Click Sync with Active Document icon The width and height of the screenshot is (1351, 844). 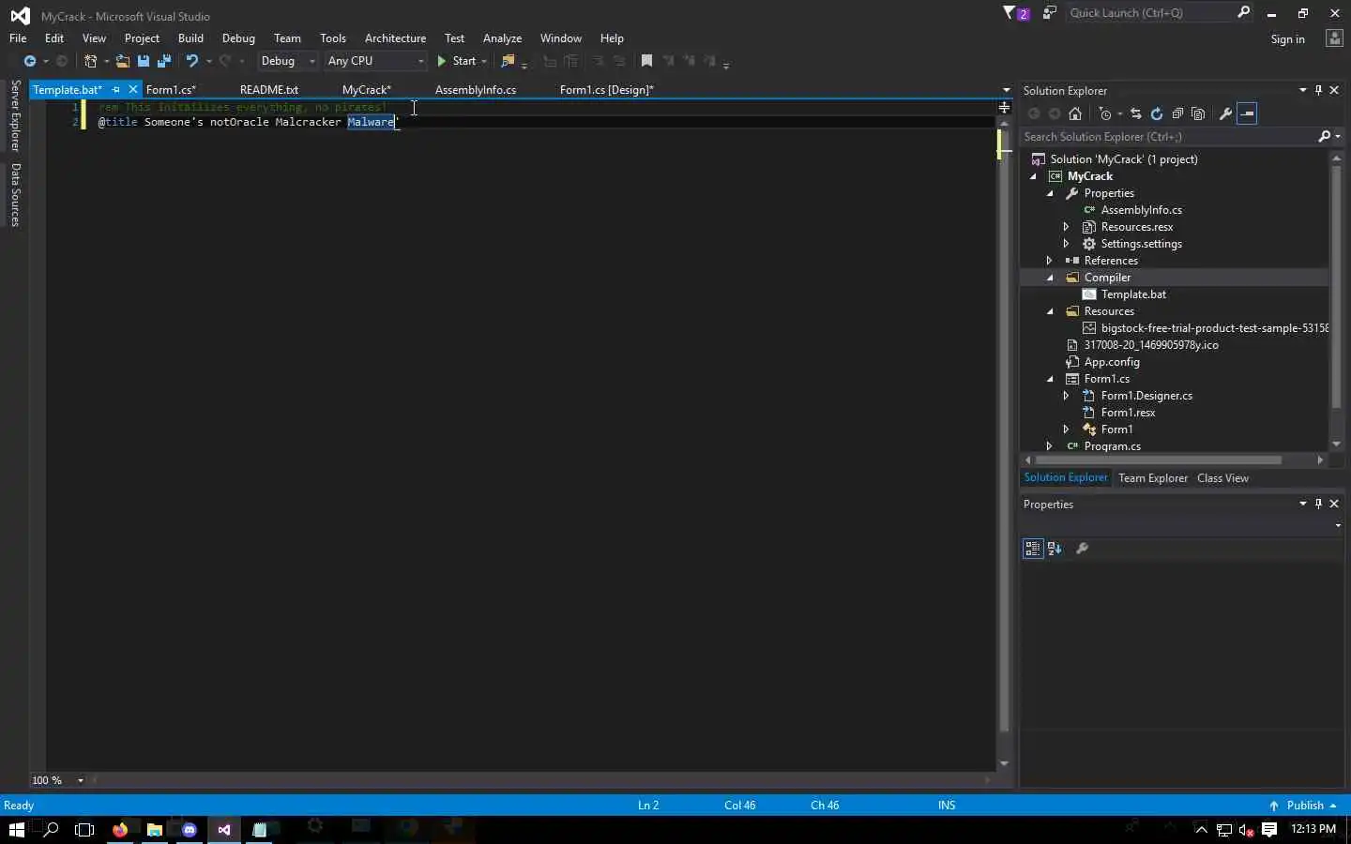(1136, 113)
